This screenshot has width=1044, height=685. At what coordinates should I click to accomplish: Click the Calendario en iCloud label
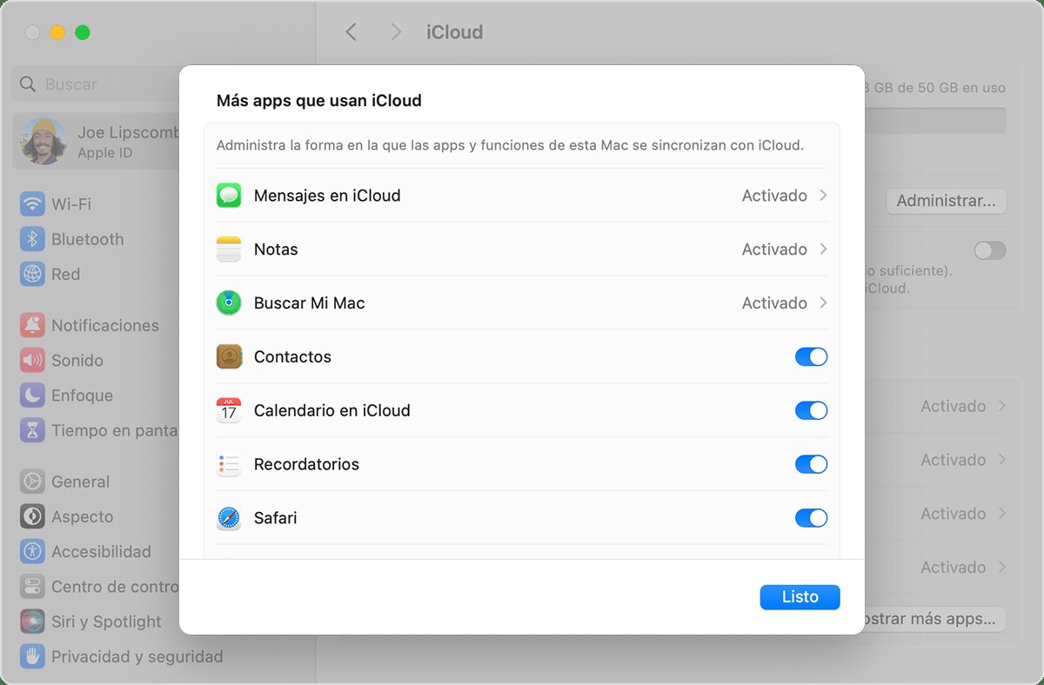(x=332, y=410)
